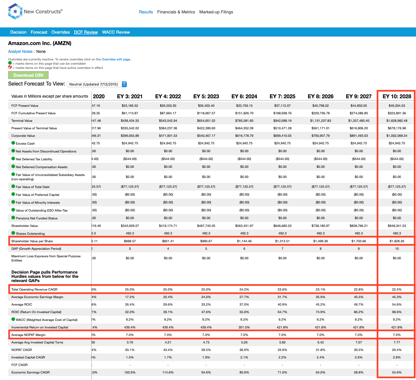Screen dimensions: 416x380
Task: Click the Download CSV button
Action: (x=28, y=75)
